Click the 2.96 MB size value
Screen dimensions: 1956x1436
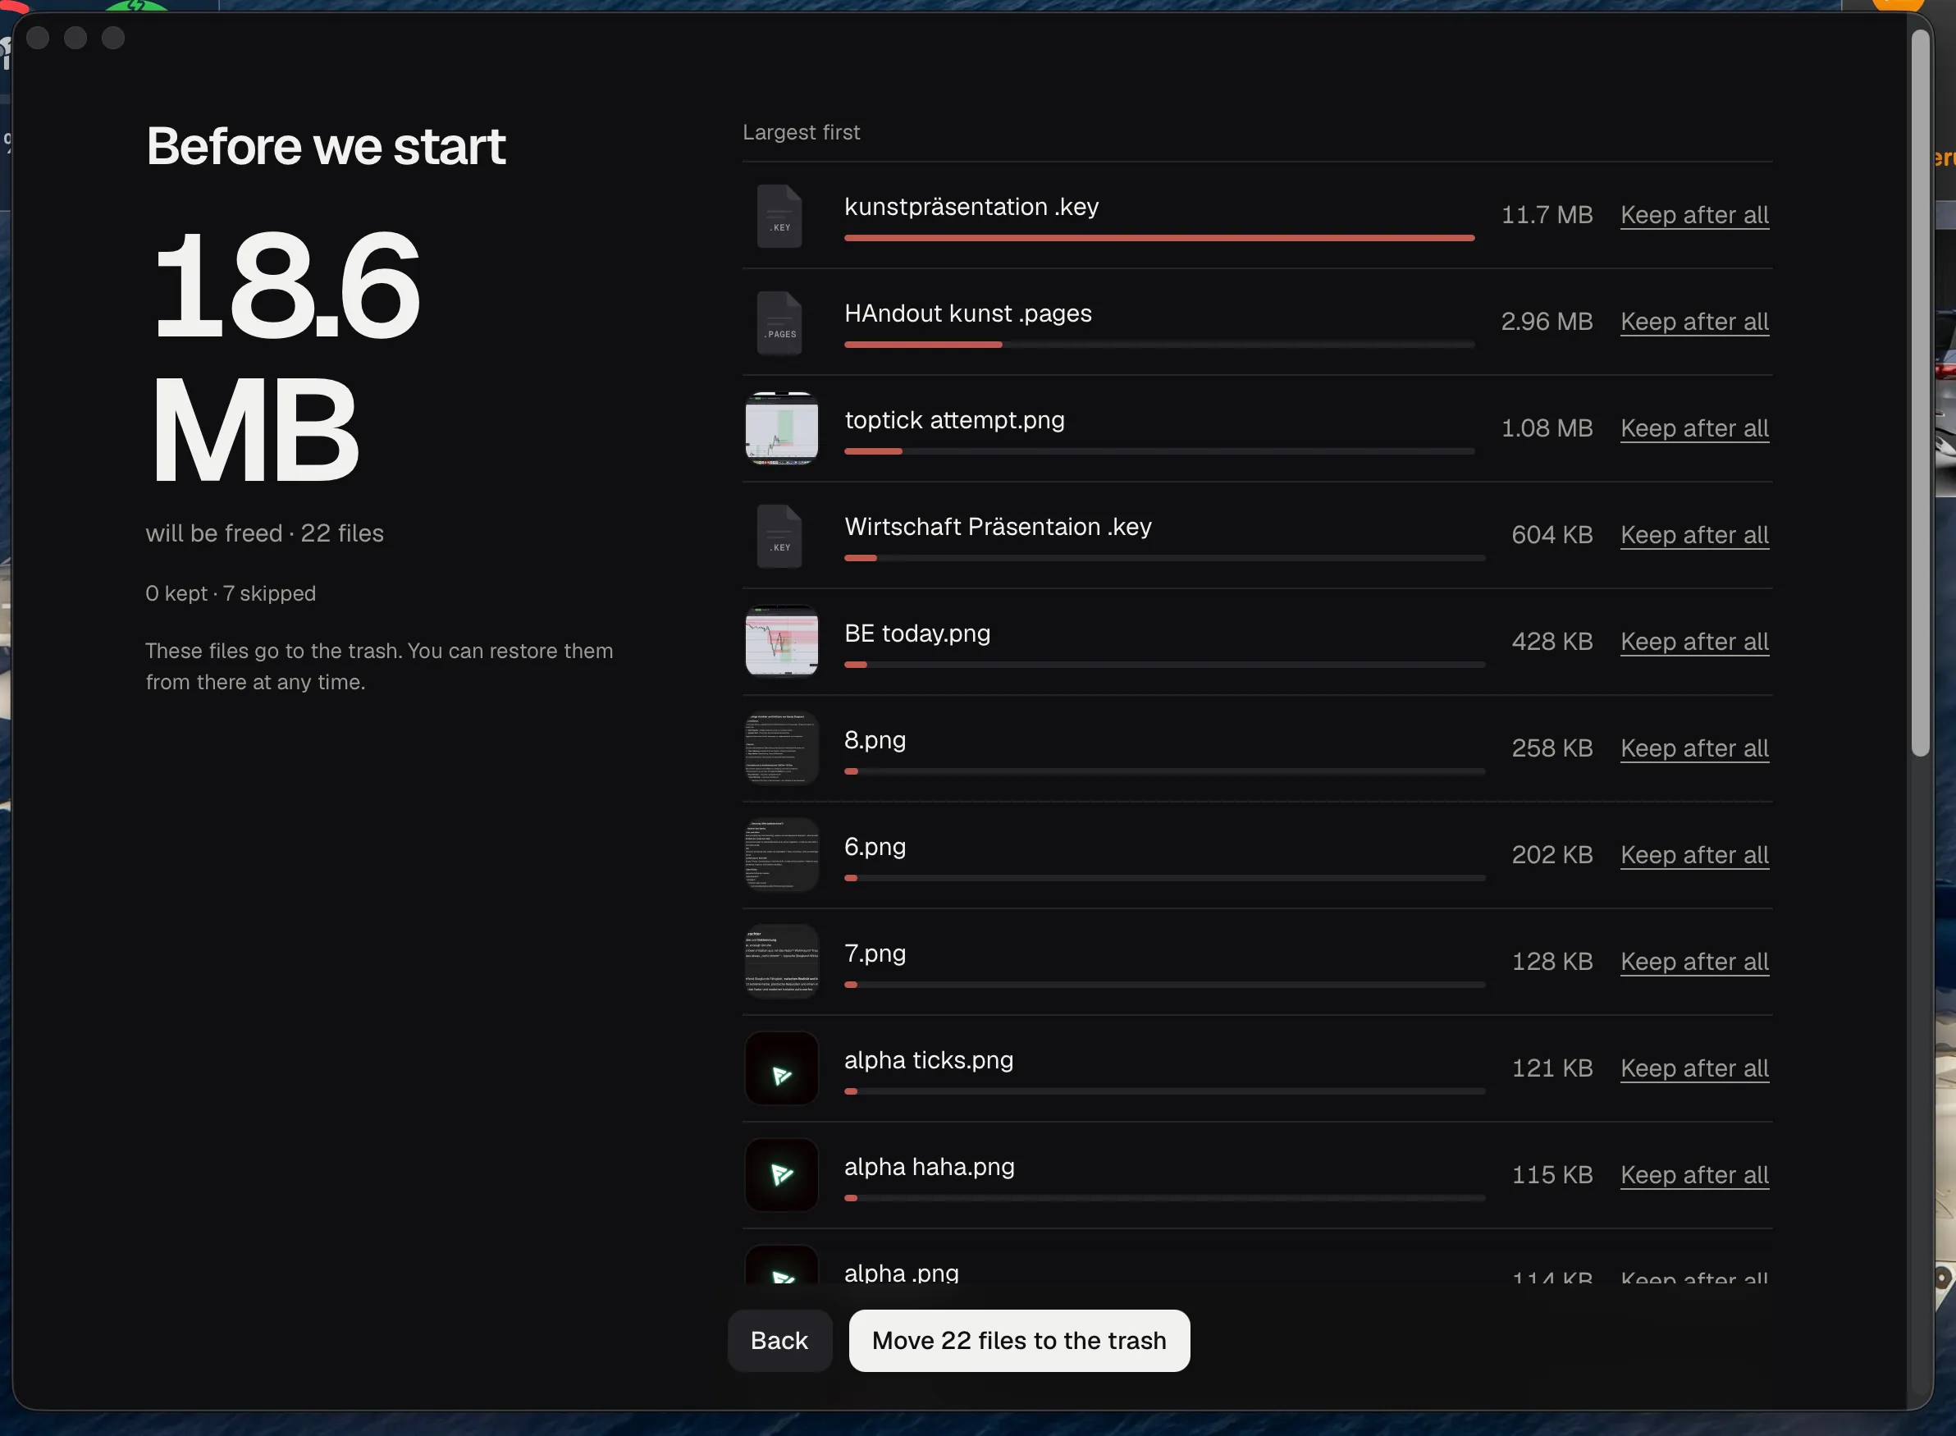1547,322
